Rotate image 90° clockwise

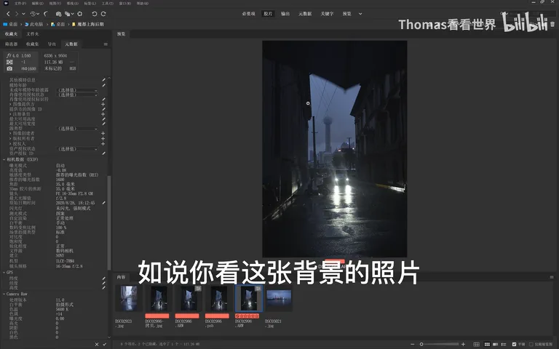pyautogui.click(x=103, y=14)
